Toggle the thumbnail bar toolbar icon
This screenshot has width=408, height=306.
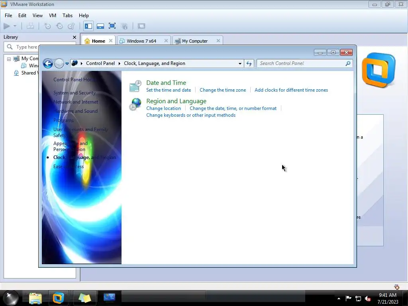click(100, 26)
